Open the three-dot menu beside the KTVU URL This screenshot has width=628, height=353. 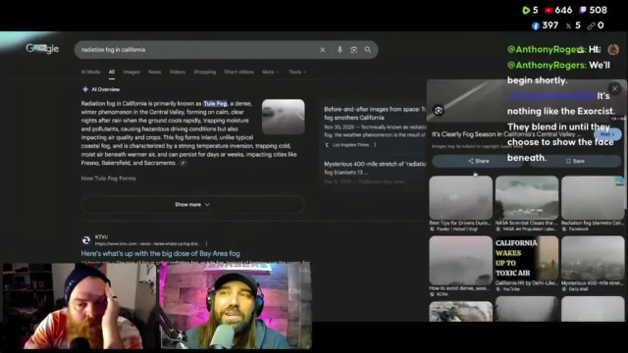click(206, 244)
